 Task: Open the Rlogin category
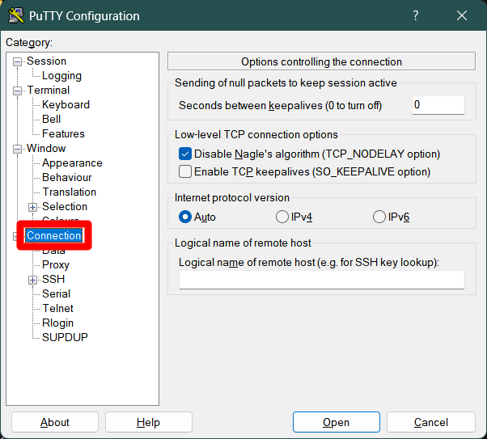click(x=57, y=323)
